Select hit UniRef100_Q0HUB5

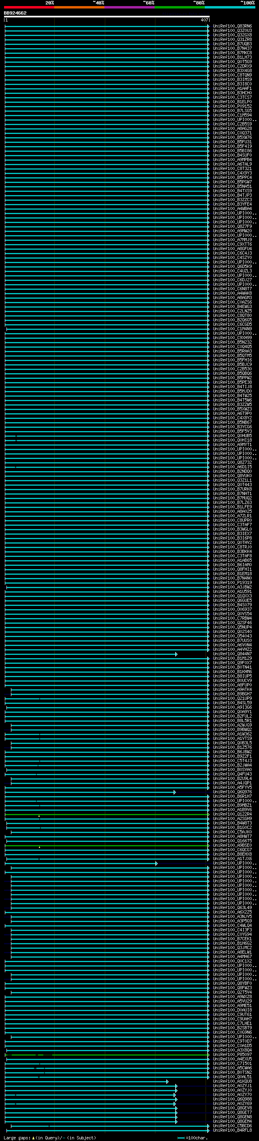232,436
